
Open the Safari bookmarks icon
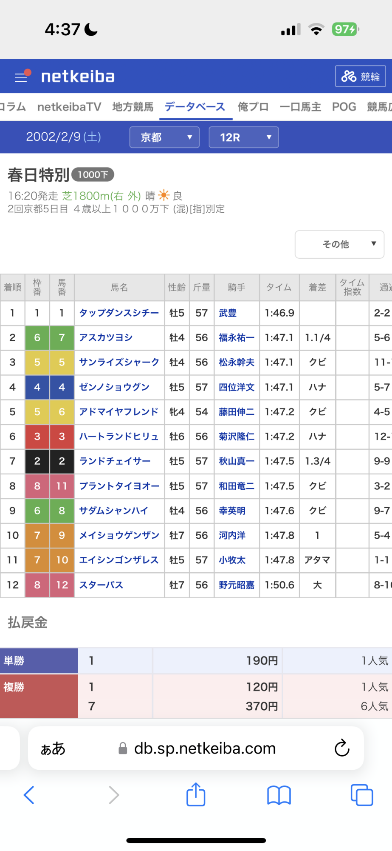pos(279,794)
